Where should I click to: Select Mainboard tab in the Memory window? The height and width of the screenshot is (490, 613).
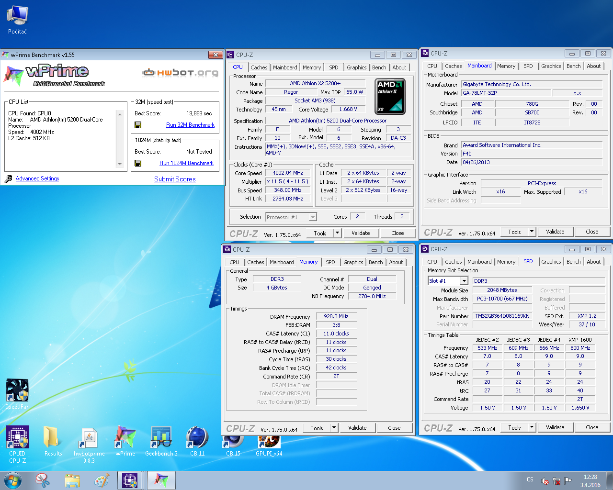tap(282, 262)
